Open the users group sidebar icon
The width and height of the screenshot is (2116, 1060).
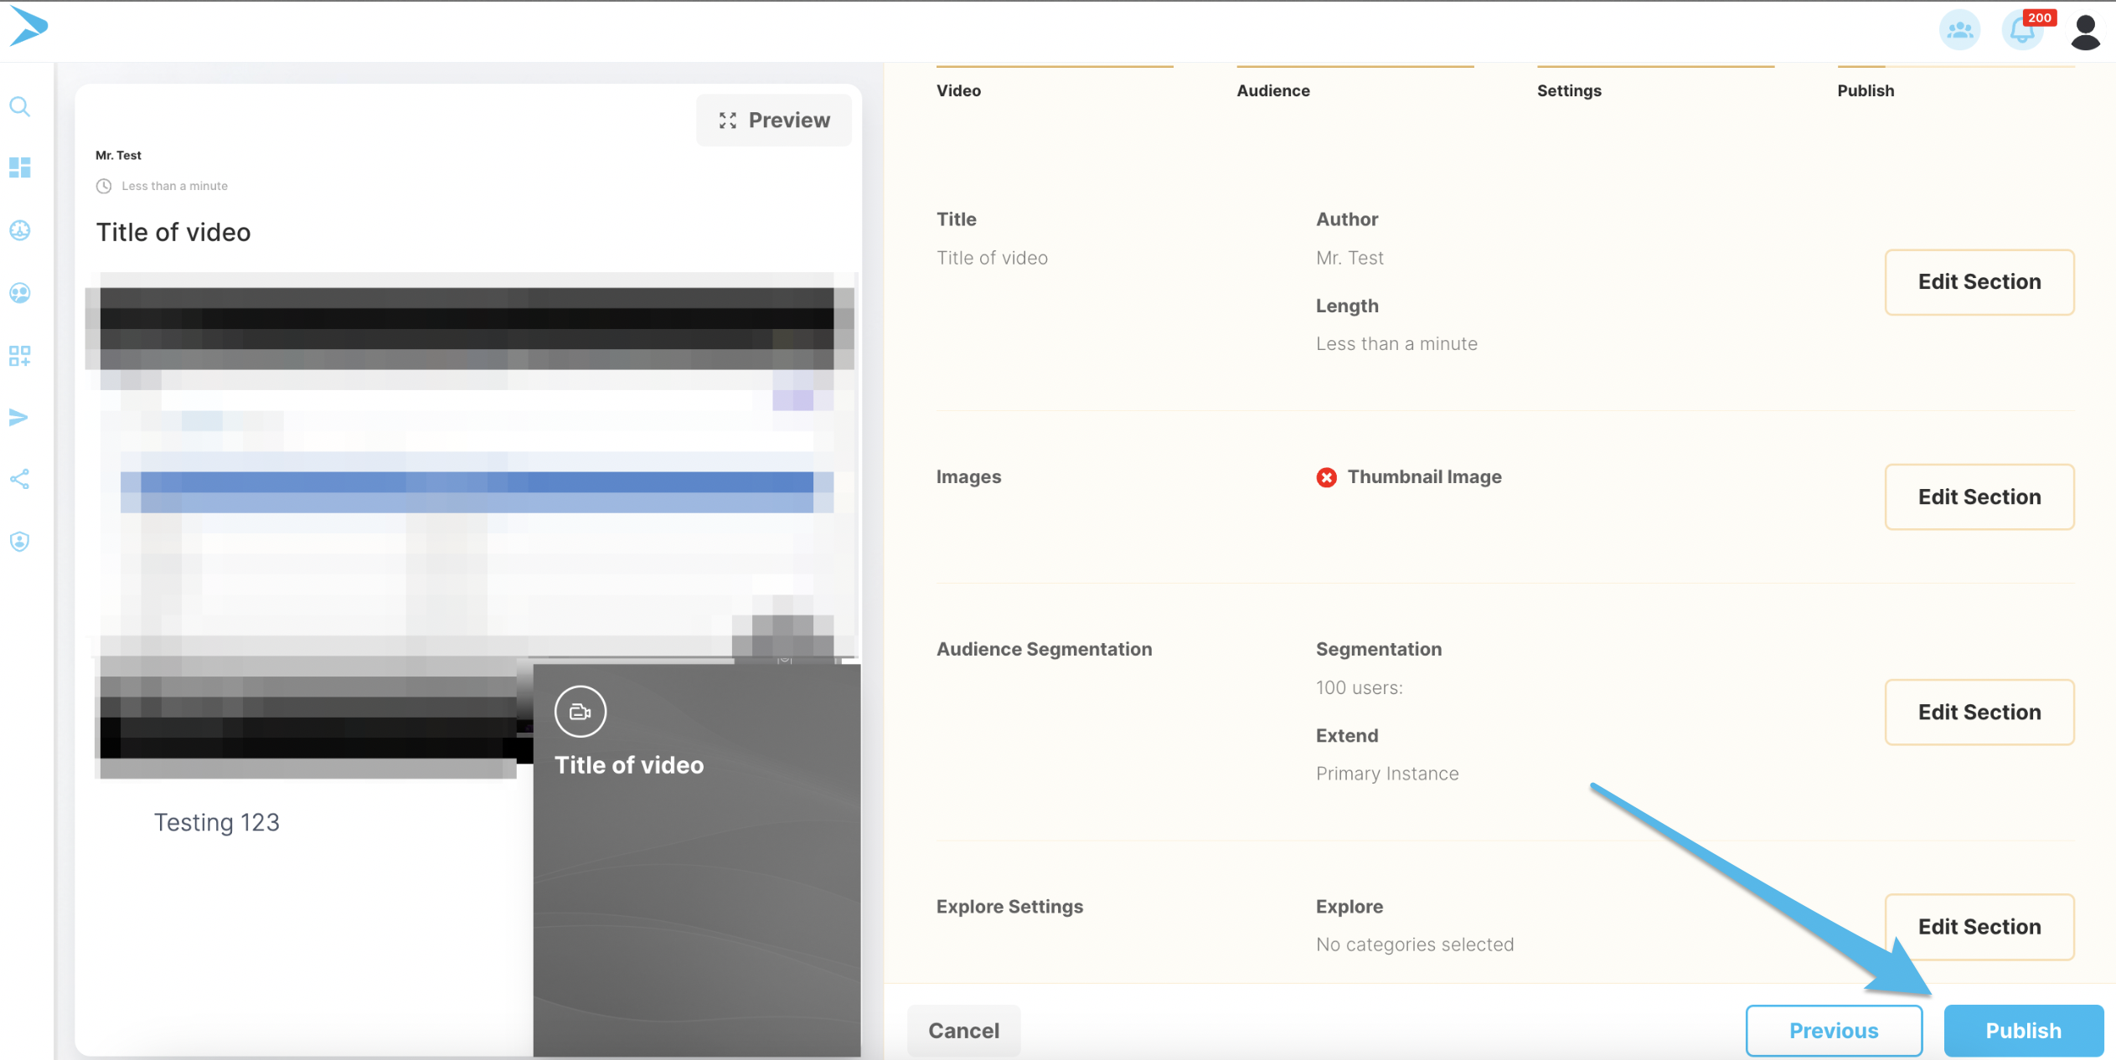pos(20,293)
